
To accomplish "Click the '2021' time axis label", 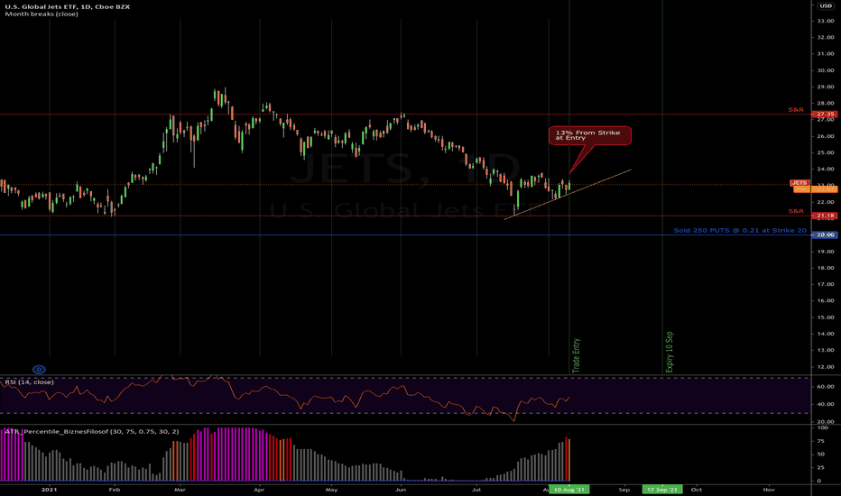I will tap(50, 490).
